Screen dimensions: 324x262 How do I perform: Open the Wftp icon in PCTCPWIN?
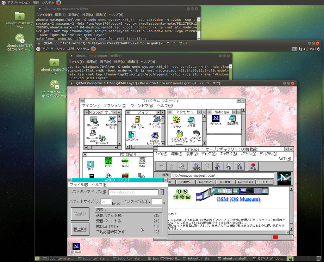pyautogui.click(x=90, y=165)
